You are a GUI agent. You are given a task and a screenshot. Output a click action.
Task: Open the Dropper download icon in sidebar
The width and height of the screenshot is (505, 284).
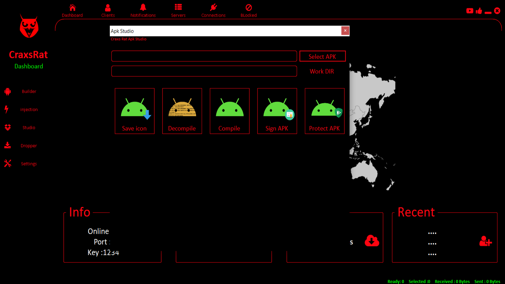click(x=8, y=145)
